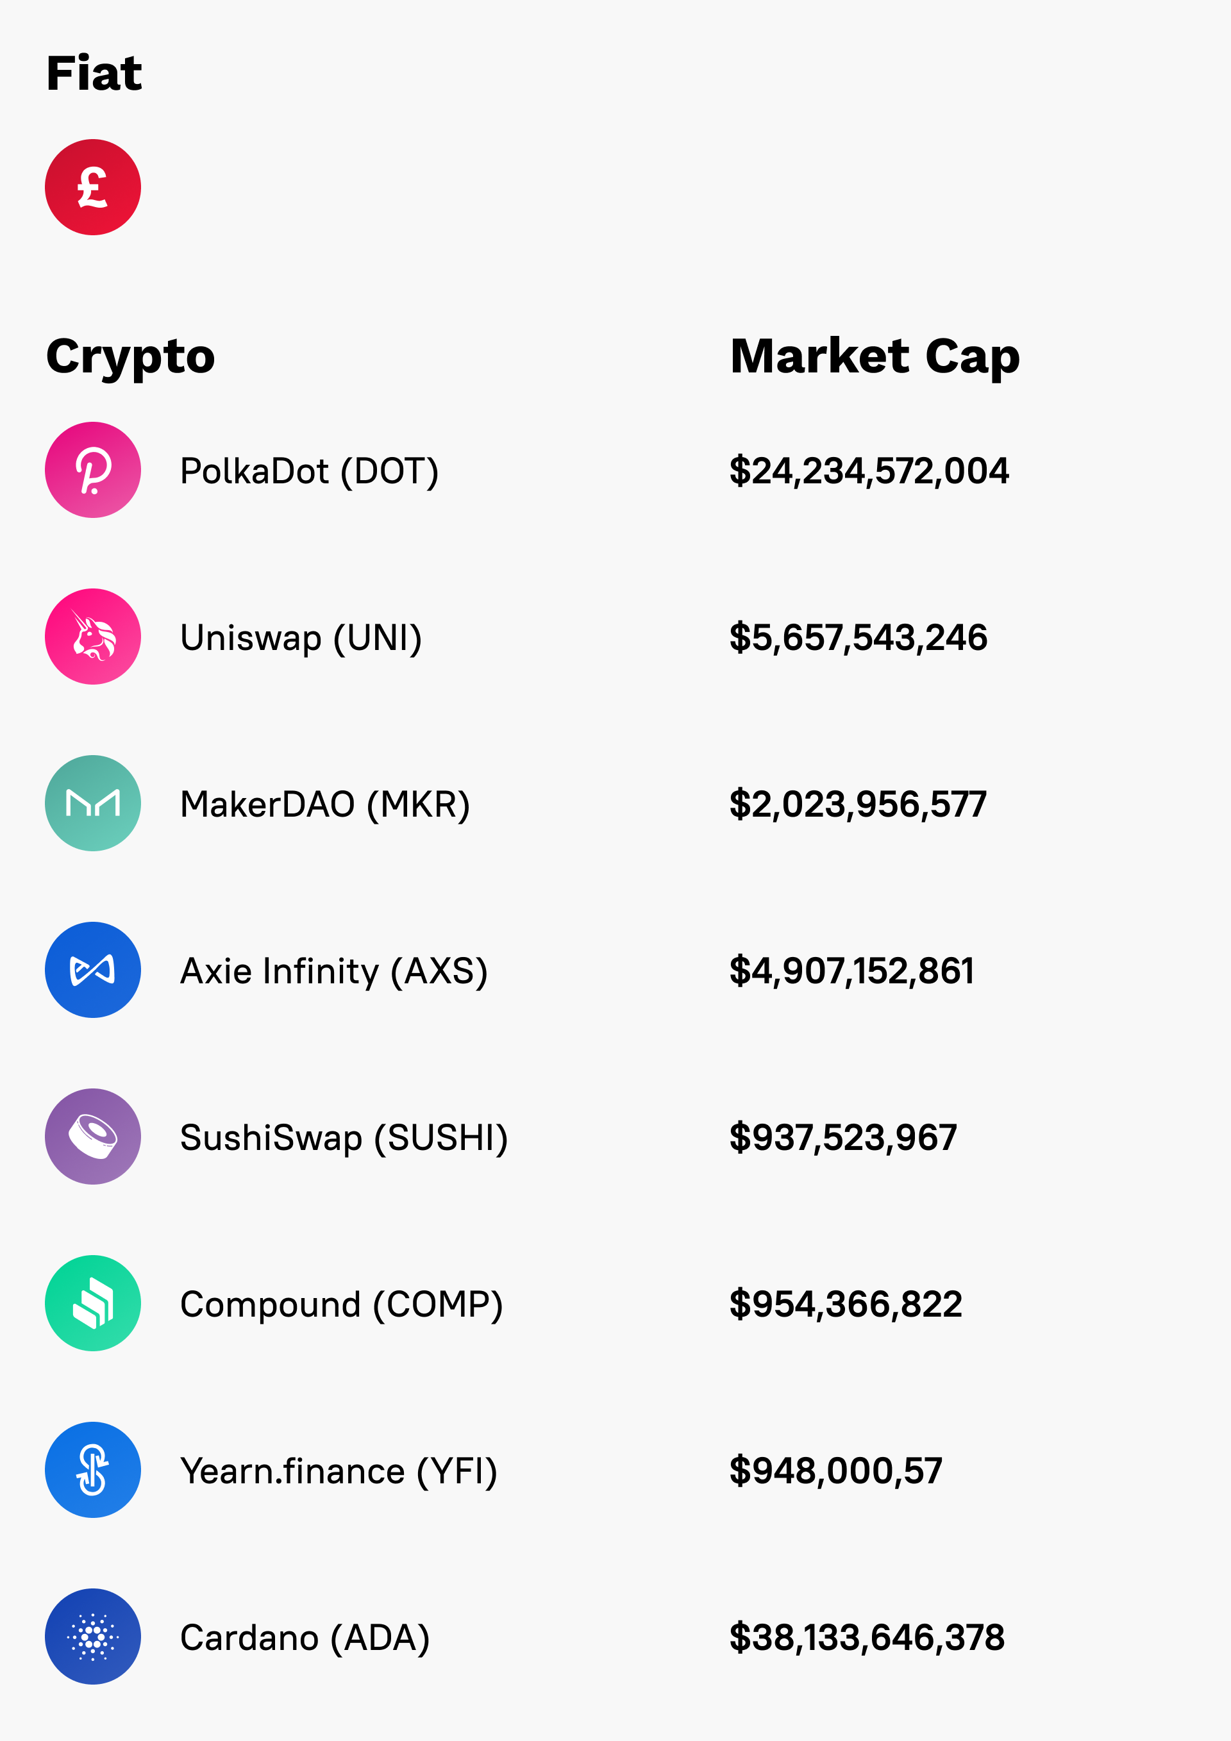Select Cardano market cap $38,133,646,378
Screen dimensions: 1231x1741
click(867, 1638)
